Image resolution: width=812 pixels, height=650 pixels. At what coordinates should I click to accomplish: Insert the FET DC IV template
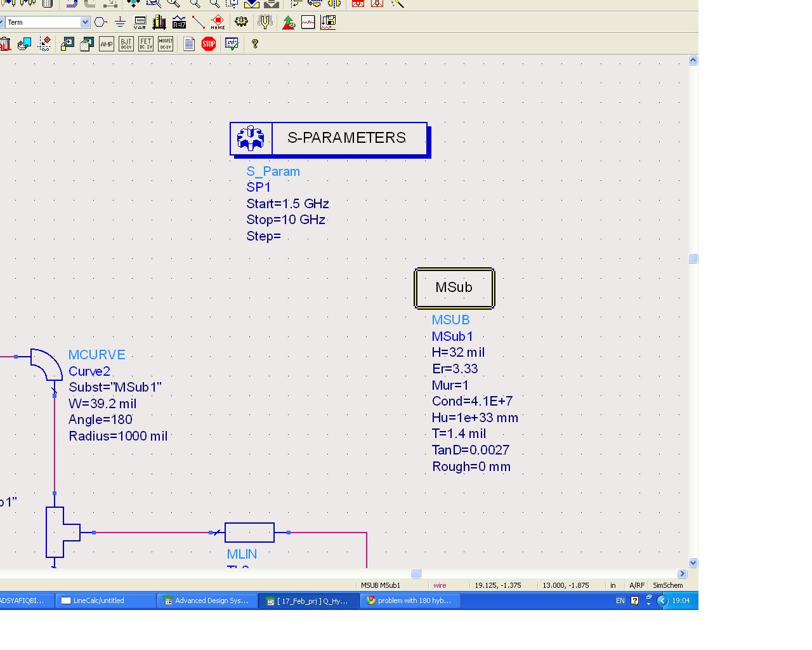pos(146,44)
